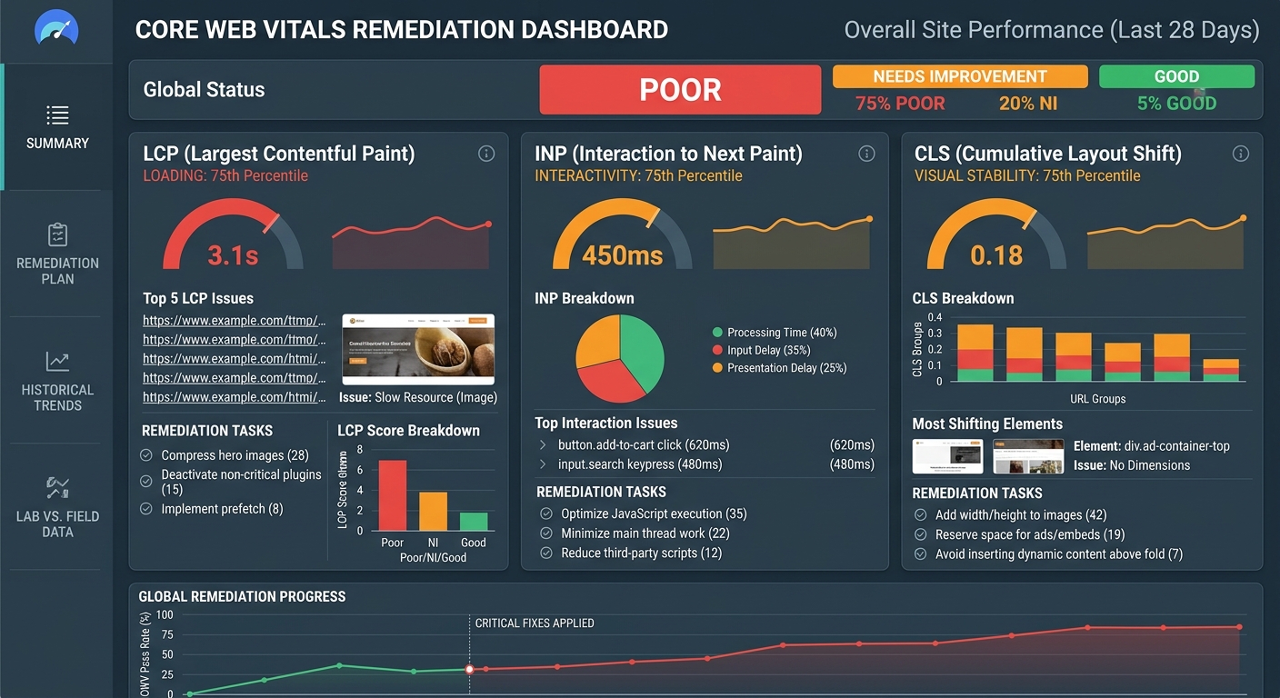Click the "75% POOR" text
The image size is (1280, 698).
tap(900, 104)
